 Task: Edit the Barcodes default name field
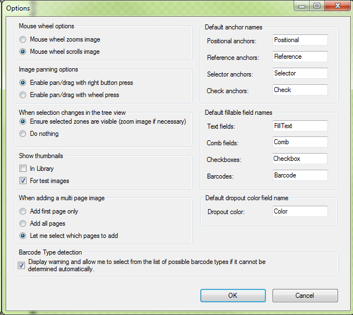tap(300, 175)
